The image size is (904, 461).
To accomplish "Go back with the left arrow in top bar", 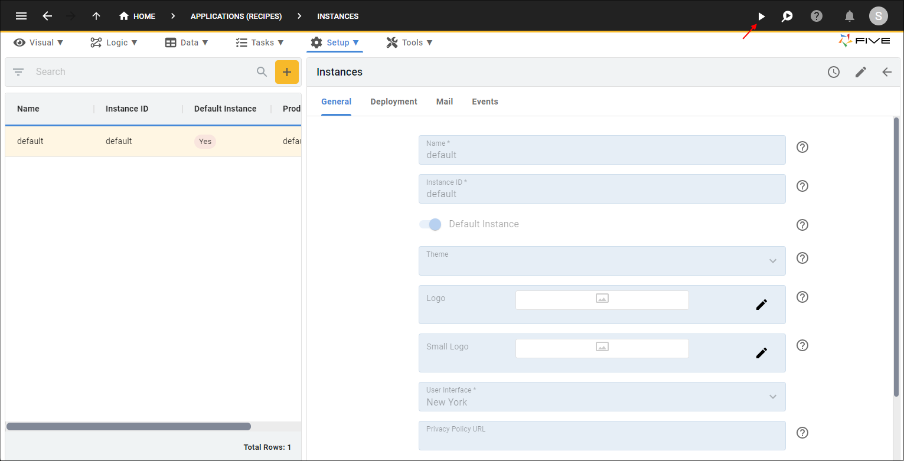I will click(x=47, y=16).
